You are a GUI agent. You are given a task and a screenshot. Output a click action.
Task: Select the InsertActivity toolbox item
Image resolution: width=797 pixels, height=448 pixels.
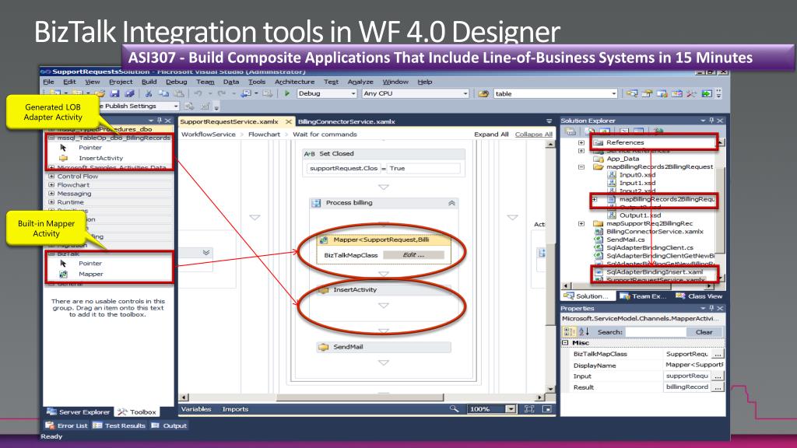[100, 158]
